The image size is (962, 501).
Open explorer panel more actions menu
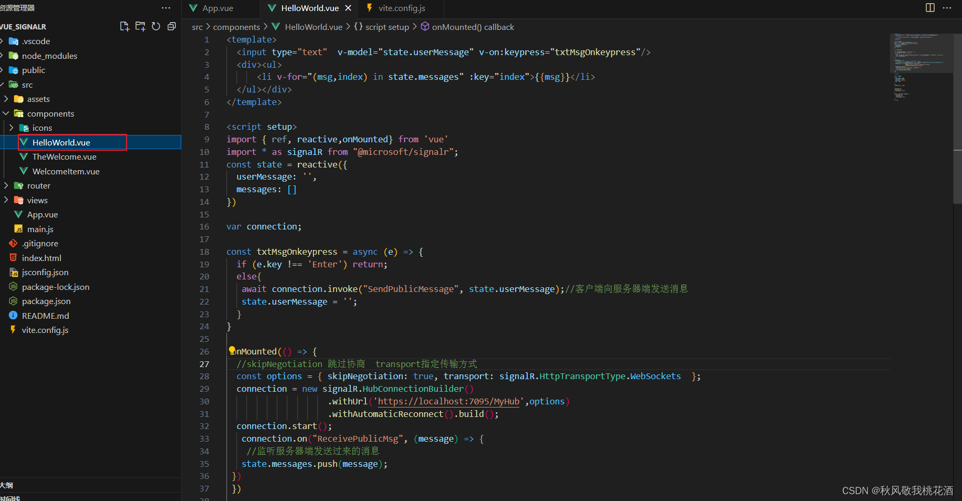pos(166,8)
